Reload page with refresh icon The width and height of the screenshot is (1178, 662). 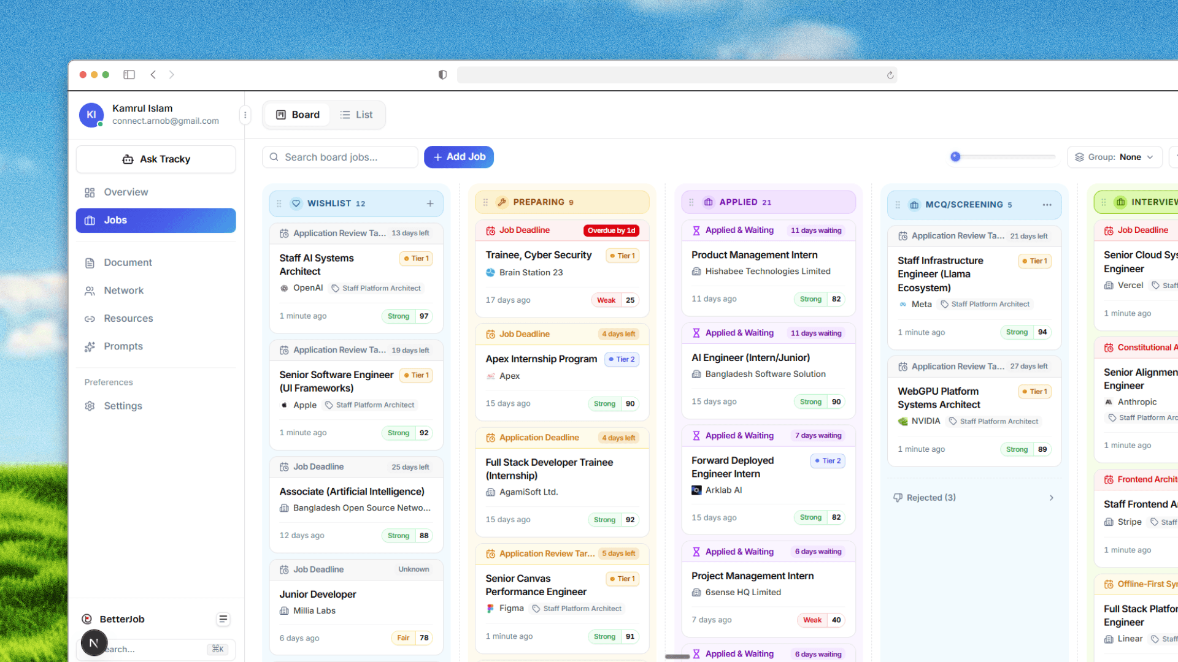pos(890,75)
